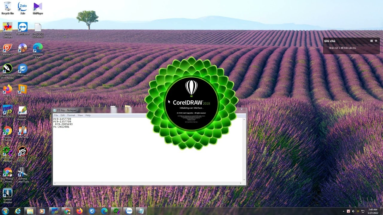The height and width of the screenshot is (215, 383).
Task: Select the Summa Winplot desktop icon
Action: pos(7,196)
